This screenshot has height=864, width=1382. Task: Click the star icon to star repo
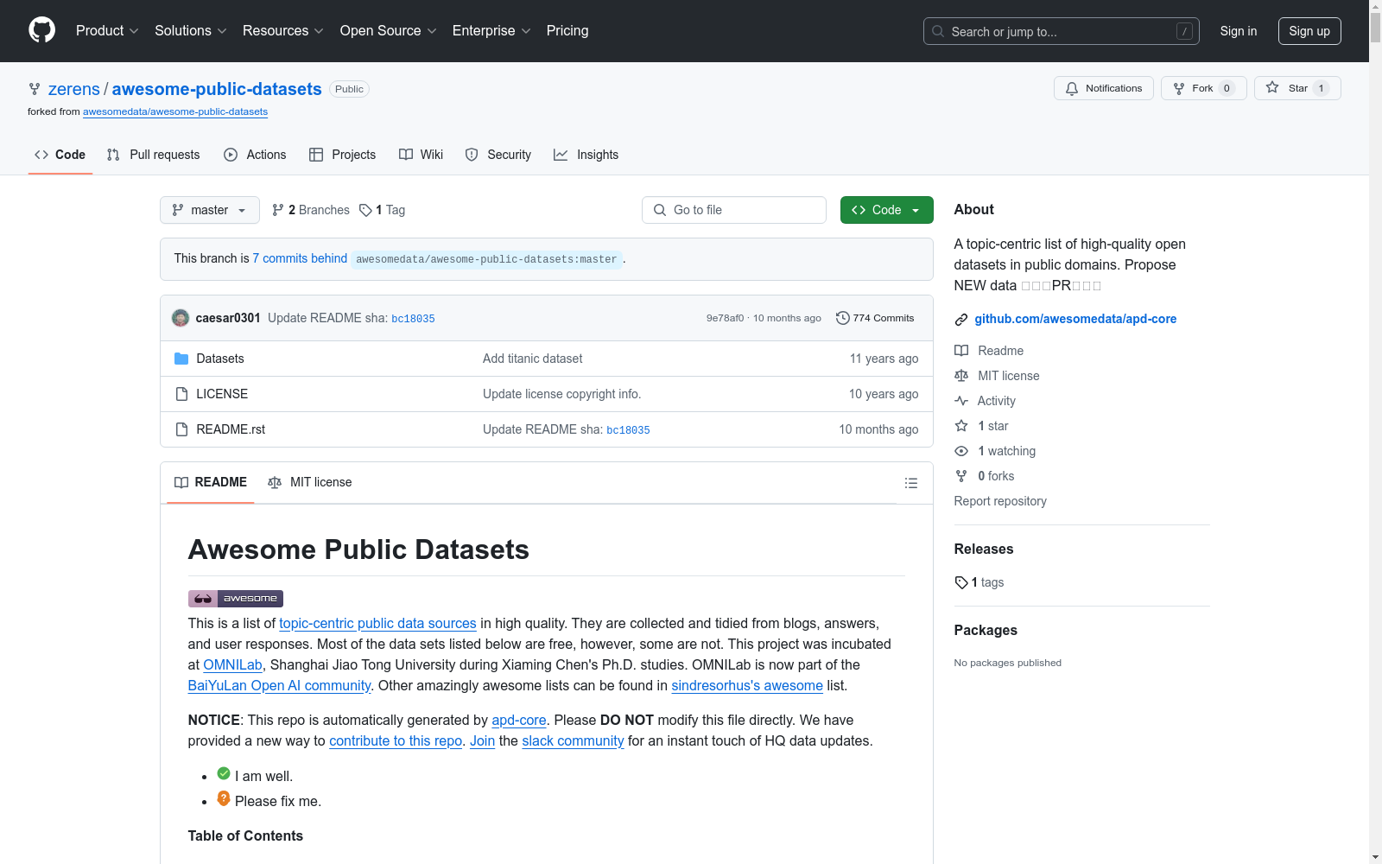pyautogui.click(x=1272, y=87)
